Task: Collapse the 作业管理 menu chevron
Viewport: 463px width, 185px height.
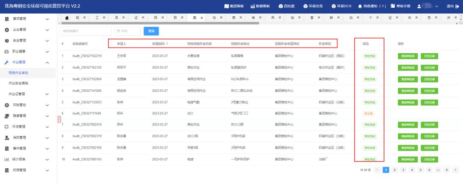Action: 47,62
